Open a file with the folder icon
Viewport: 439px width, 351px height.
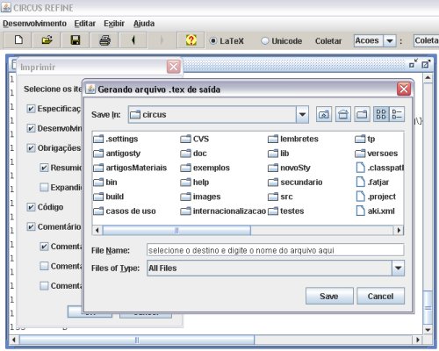[47, 40]
